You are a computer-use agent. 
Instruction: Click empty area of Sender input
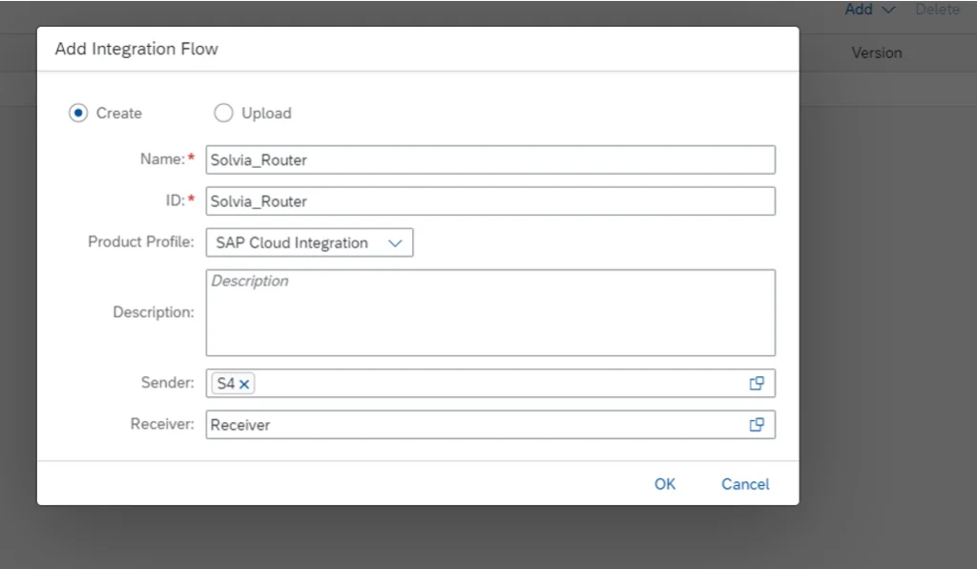(496, 384)
